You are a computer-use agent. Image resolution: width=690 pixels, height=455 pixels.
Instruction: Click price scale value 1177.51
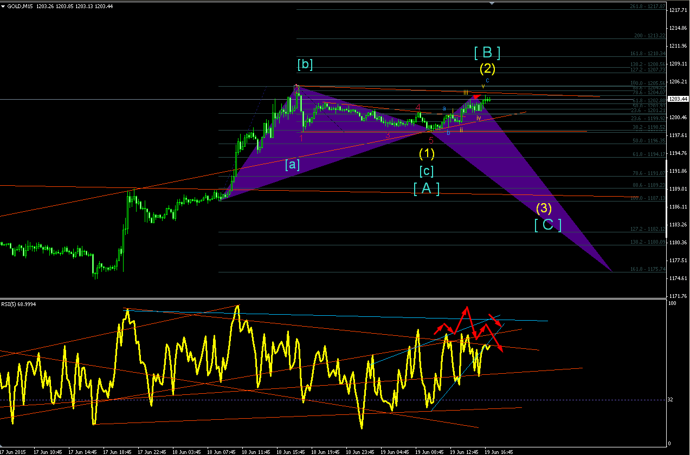[x=678, y=260]
